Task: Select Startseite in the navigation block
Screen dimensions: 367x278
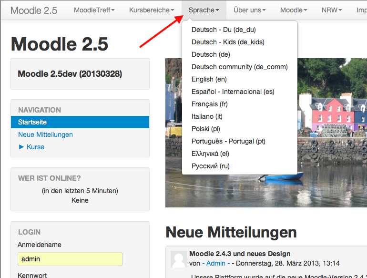Action: (80, 122)
